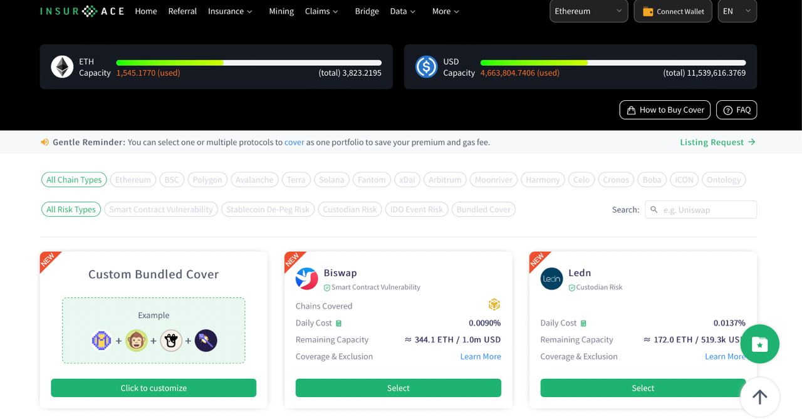
Task: Click the ETH capacity progress bar
Action: [249, 63]
